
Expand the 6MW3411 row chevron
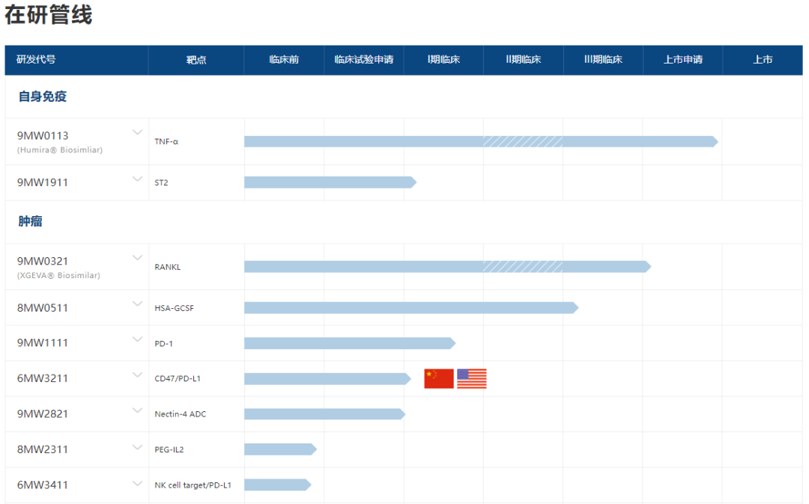click(x=137, y=483)
